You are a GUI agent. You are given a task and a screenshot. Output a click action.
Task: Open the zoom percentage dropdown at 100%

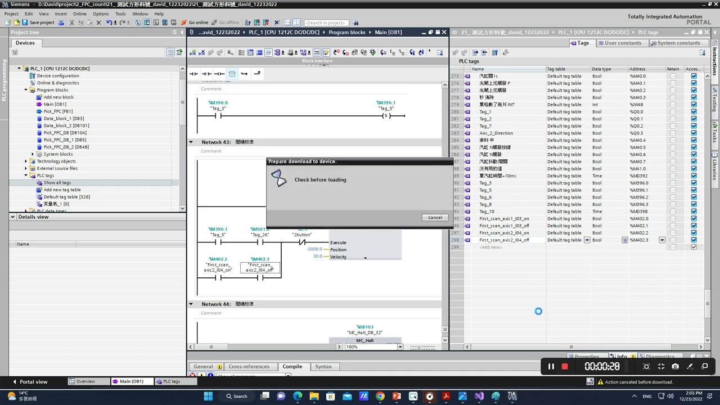pyautogui.click(x=400, y=347)
